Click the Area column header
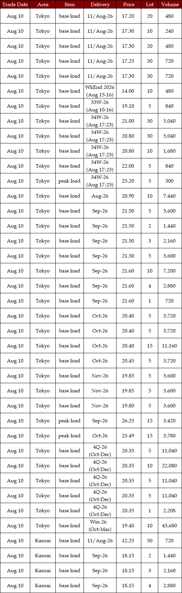182x593 pixels. tap(43, 4)
